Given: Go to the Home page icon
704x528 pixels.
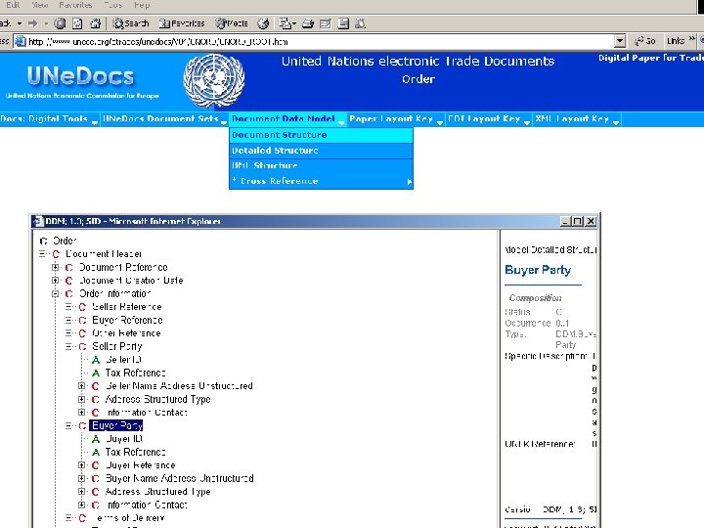Looking at the screenshot, I should (95, 23).
